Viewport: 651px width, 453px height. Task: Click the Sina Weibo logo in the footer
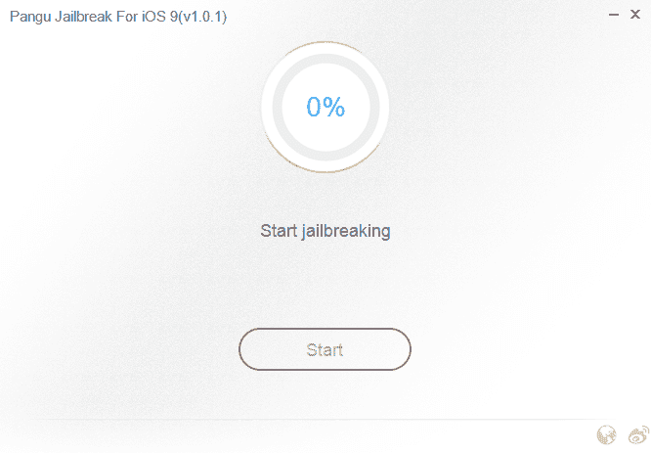click(x=638, y=435)
